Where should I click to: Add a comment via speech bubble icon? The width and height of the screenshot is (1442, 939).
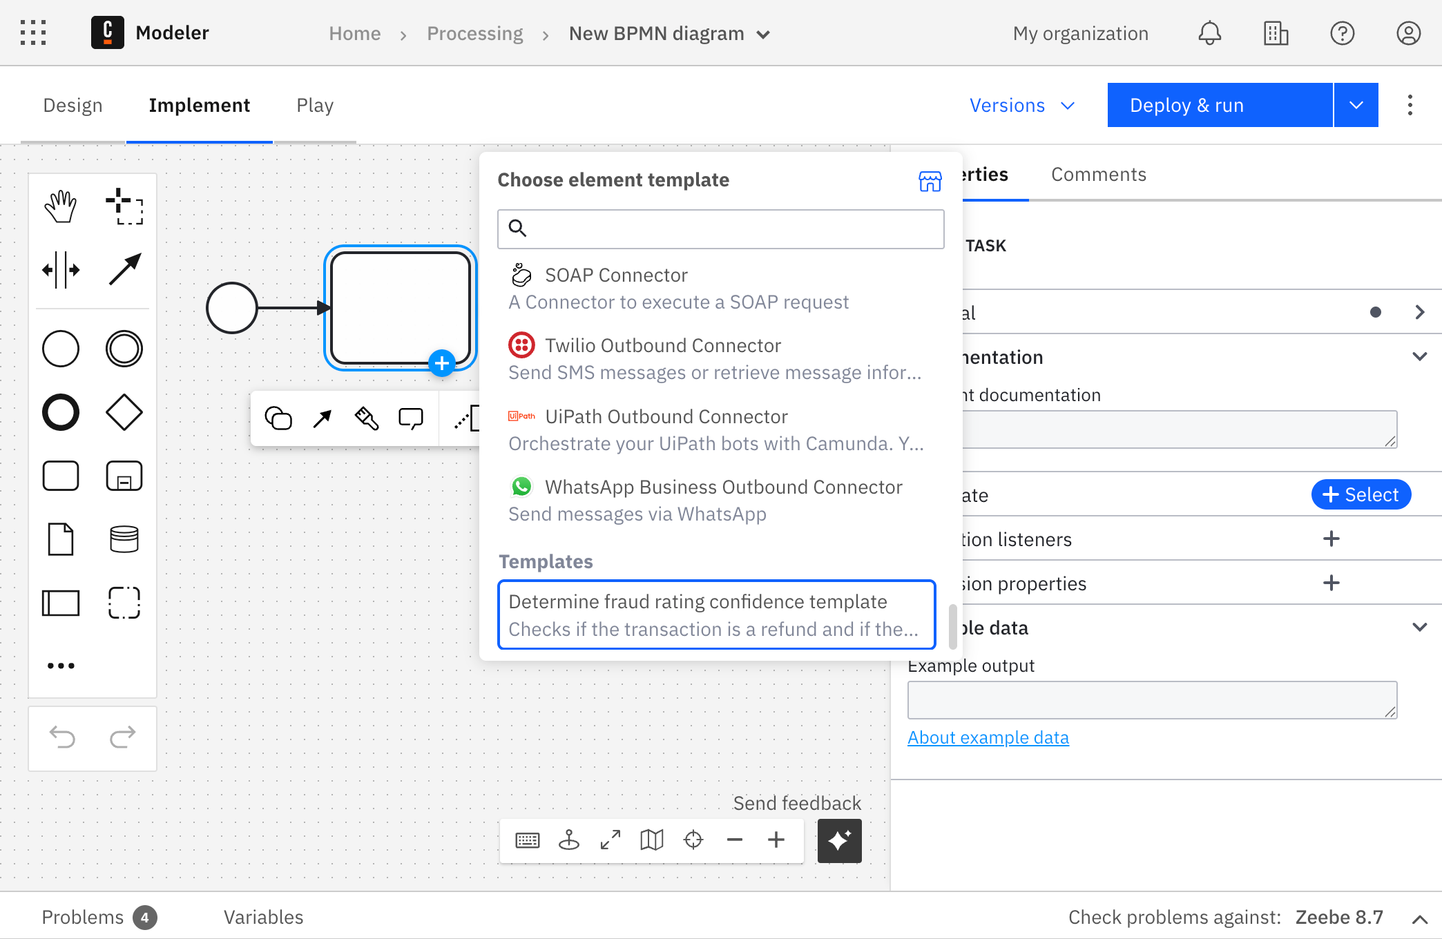[x=411, y=418]
